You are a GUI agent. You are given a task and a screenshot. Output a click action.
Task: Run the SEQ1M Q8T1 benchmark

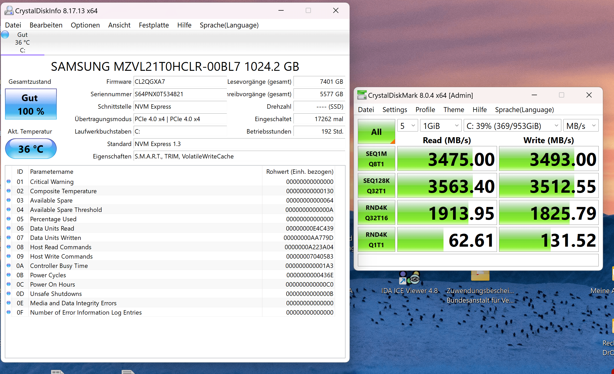[376, 158]
